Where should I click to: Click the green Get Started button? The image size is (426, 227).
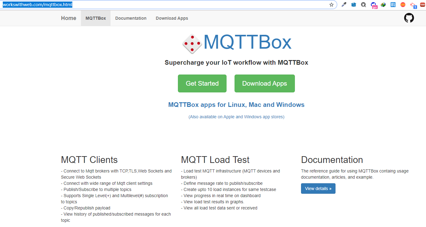pyautogui.click(x=202, y=83)
